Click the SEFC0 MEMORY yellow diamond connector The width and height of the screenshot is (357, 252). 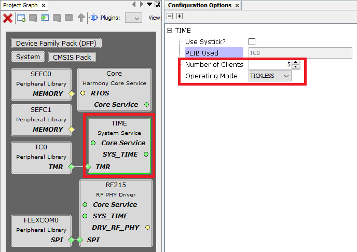pos(72,93)
